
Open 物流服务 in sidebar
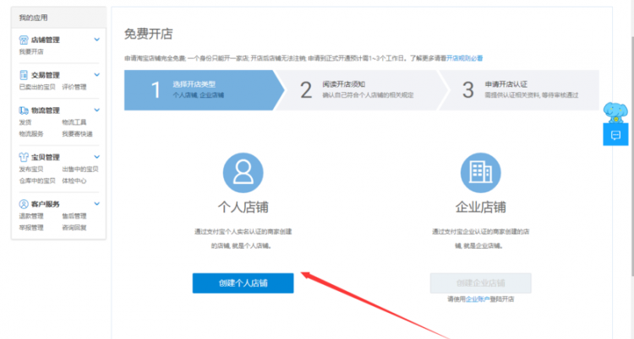tap(31, 133)
